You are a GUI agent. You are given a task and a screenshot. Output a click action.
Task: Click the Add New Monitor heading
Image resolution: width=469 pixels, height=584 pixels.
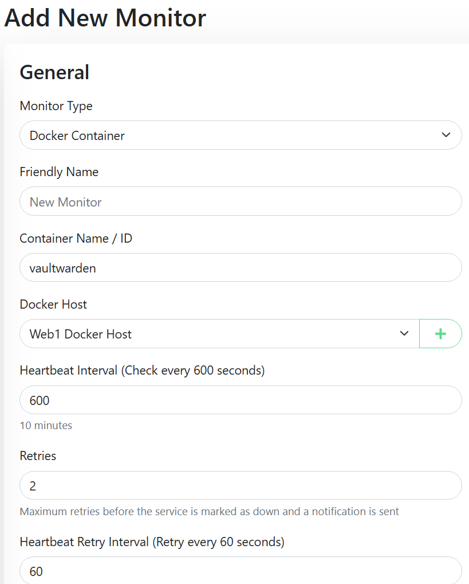[x=105, y=18]
